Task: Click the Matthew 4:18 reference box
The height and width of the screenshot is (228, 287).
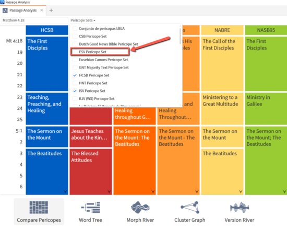Action: [34, 20]
